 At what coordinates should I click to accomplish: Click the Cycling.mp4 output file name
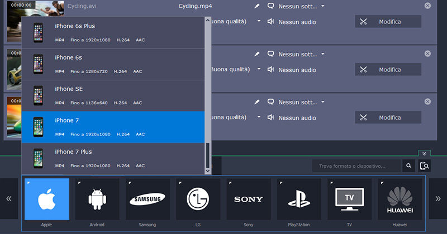[195, 6]
